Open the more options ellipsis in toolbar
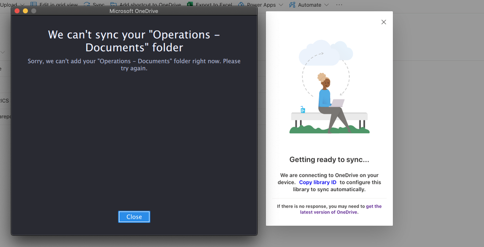484x247 pixels. (x=339, y=5)
